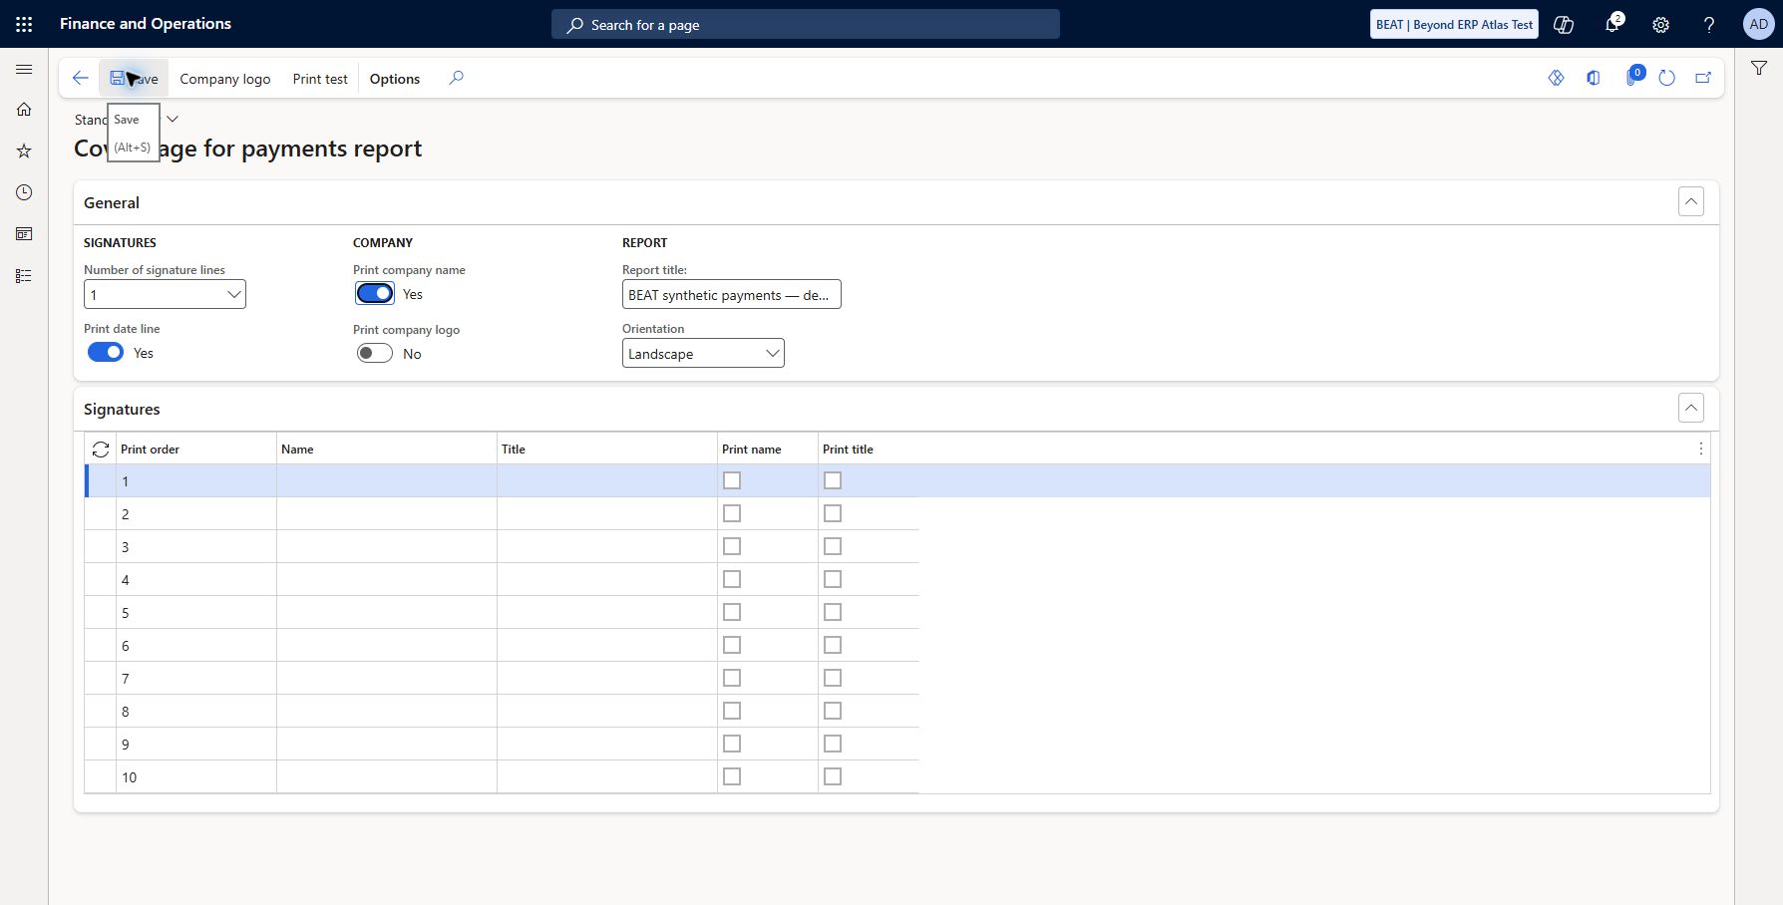Collapse the General section
This screenshot has width=1783, height=905.
(x=1691, y=201)
